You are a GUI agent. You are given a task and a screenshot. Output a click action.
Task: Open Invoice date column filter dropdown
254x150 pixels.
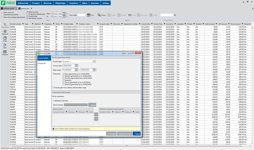[152, 24]
